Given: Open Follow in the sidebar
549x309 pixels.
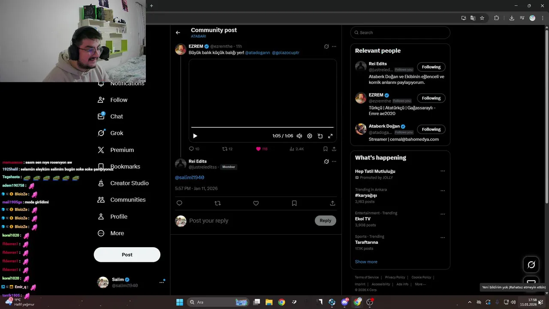Looking at the screenshot, I should pos(113,100).
